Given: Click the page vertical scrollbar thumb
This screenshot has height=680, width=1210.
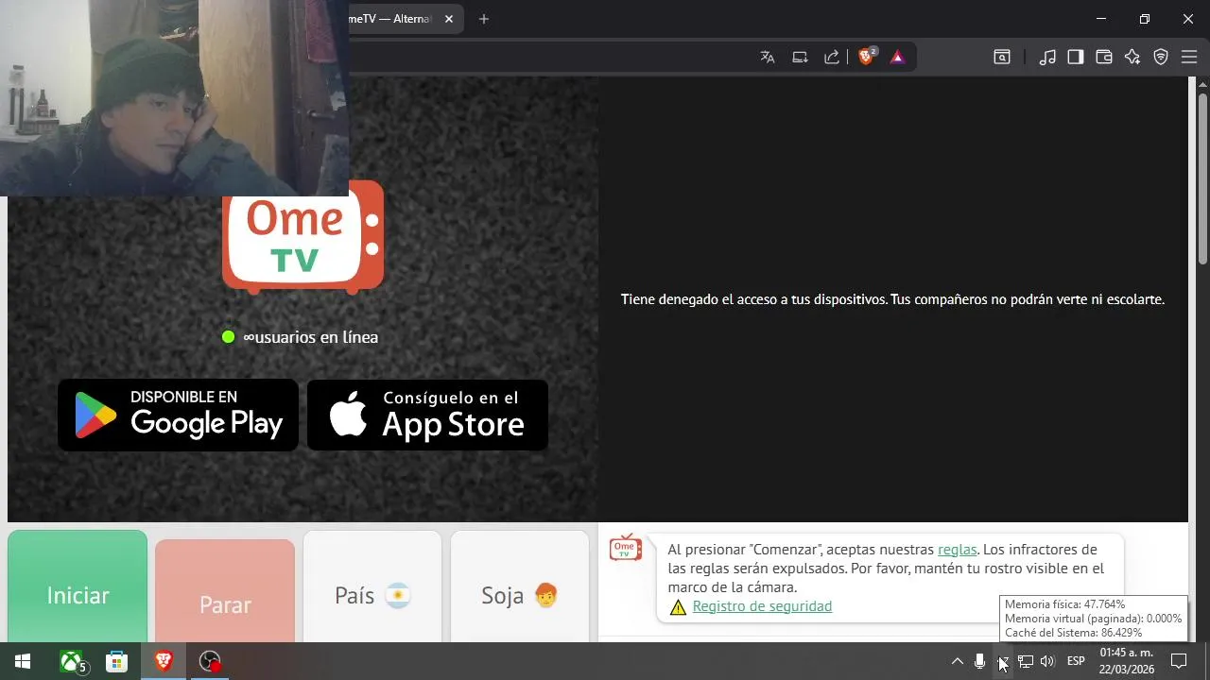Looking at the screenshot, I should (x=1202, y=178).
